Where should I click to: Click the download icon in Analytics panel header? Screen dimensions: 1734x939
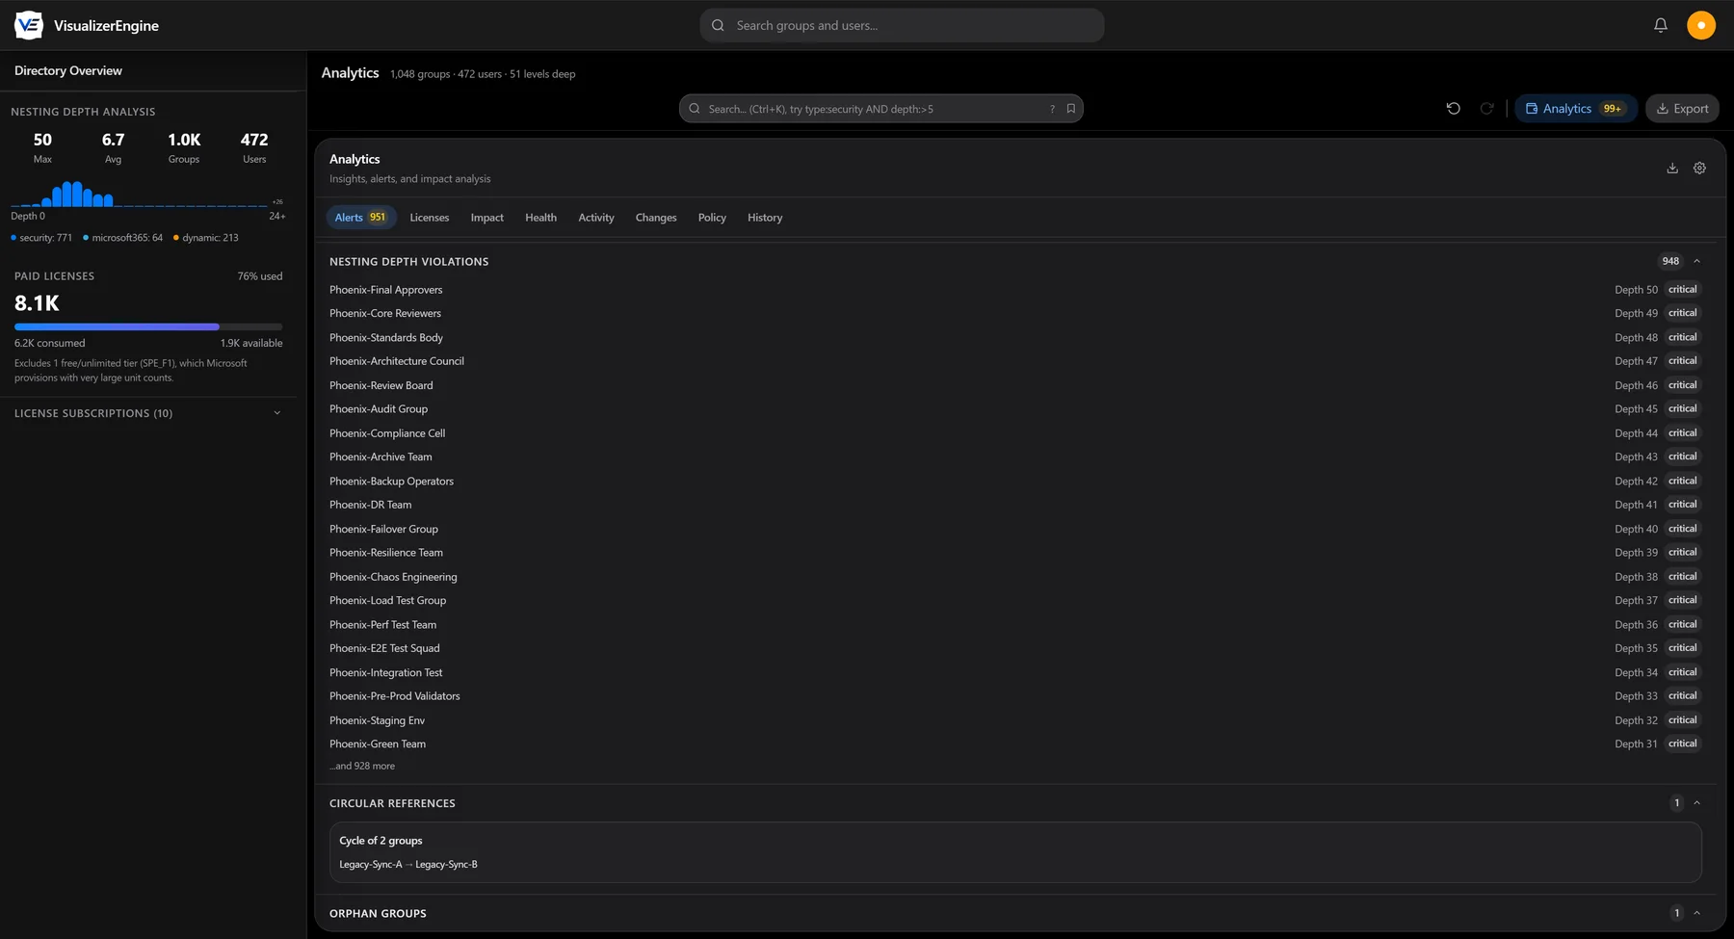coord(1672,168)
